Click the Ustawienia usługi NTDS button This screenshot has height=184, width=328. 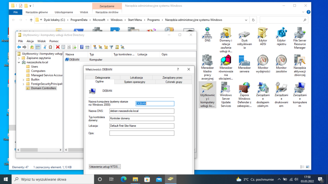coord(104,166)
